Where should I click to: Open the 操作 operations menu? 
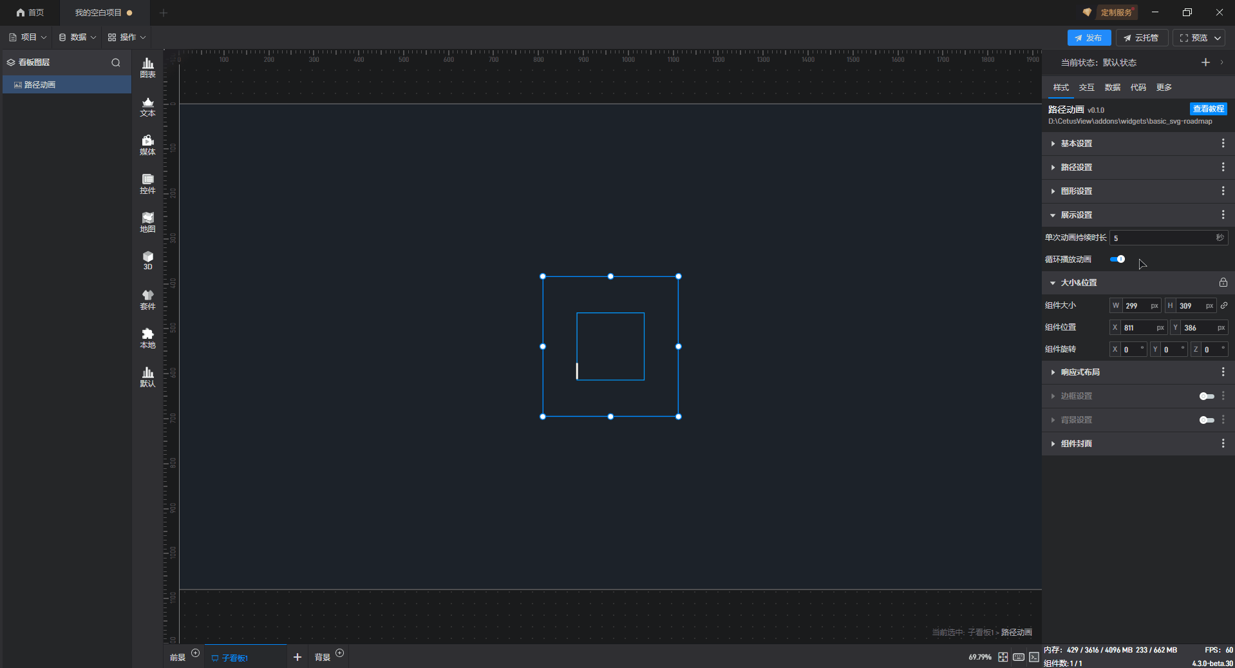[x=127, y=37]
